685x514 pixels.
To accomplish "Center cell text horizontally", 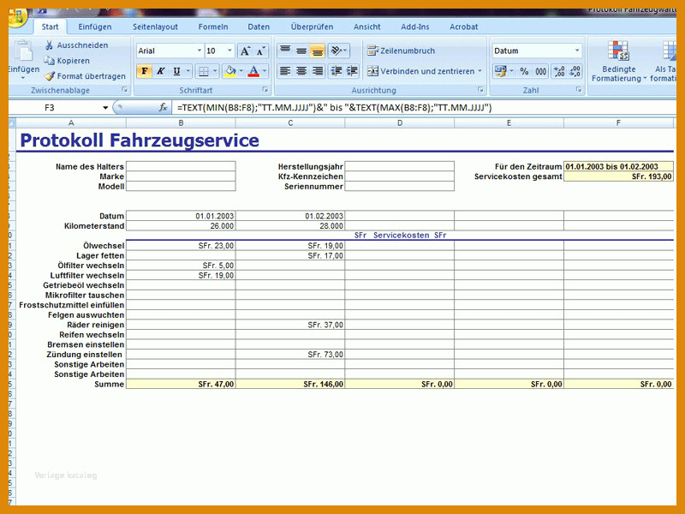I will click(x=301, y=71).
